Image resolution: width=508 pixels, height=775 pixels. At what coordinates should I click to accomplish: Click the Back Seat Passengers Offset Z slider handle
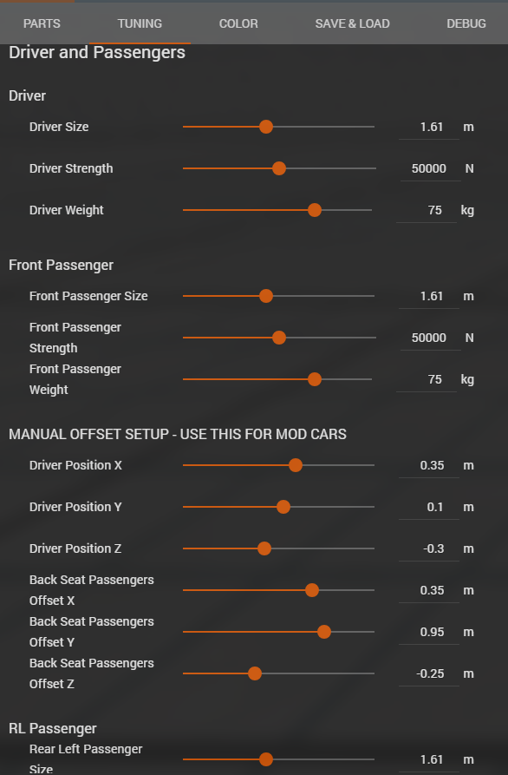255,673
